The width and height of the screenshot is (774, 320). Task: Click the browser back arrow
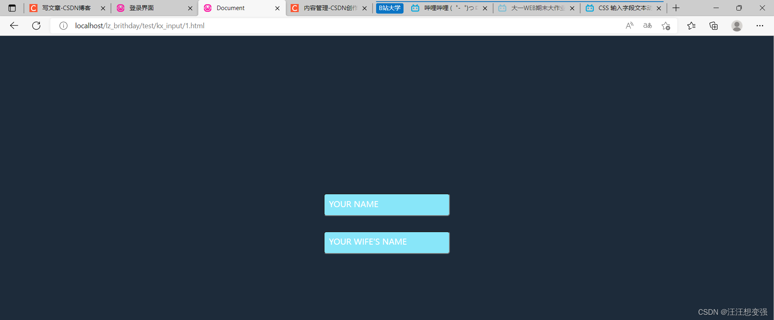tap(14, 26)
